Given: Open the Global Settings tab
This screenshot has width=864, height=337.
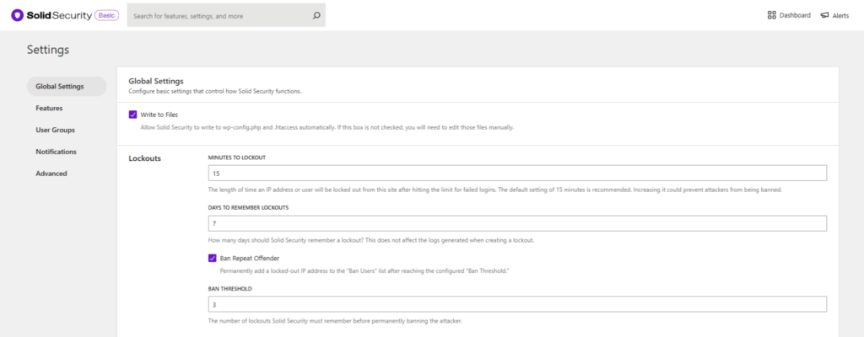Looking at the screenshot, I should point(60,86).
